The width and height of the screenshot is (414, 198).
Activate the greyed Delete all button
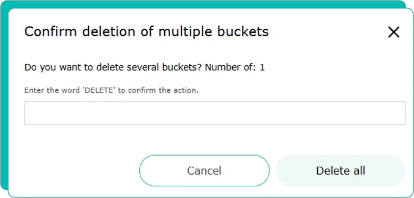(x=341, y=170)
